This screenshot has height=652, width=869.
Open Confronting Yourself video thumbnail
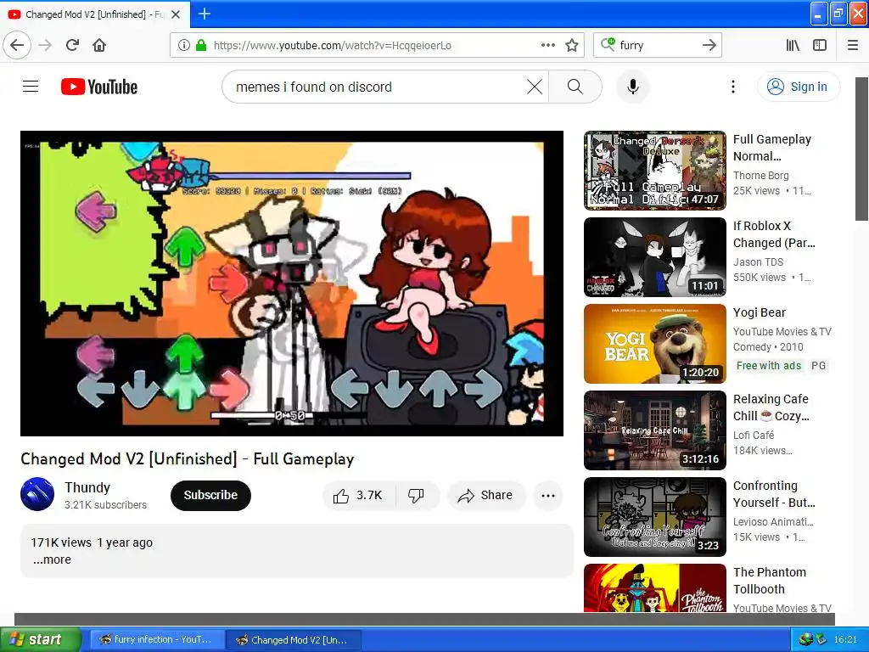[x=655, y=516]
